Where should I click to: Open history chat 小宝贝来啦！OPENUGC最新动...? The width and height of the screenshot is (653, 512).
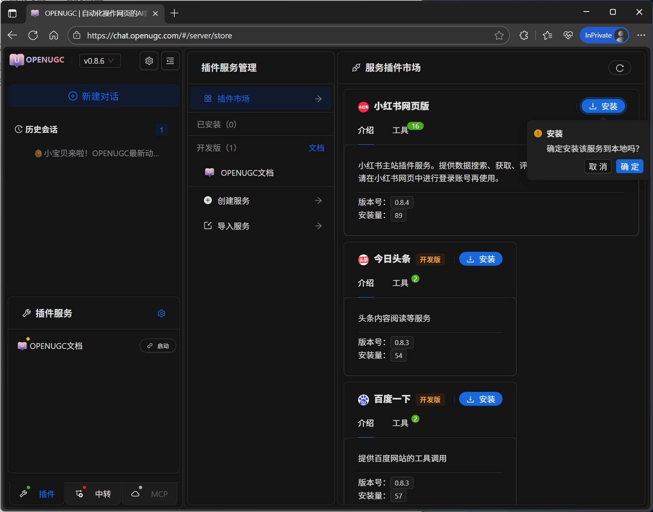click(x=97, y=154)
